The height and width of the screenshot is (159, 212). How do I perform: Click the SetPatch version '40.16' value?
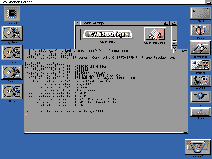click(79, 105)
